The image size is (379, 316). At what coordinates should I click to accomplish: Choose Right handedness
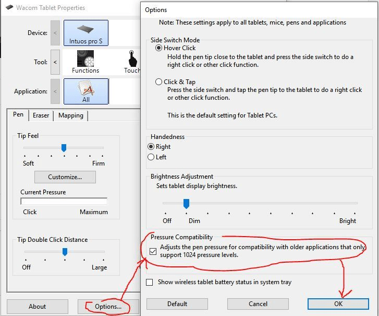(151, 147)
